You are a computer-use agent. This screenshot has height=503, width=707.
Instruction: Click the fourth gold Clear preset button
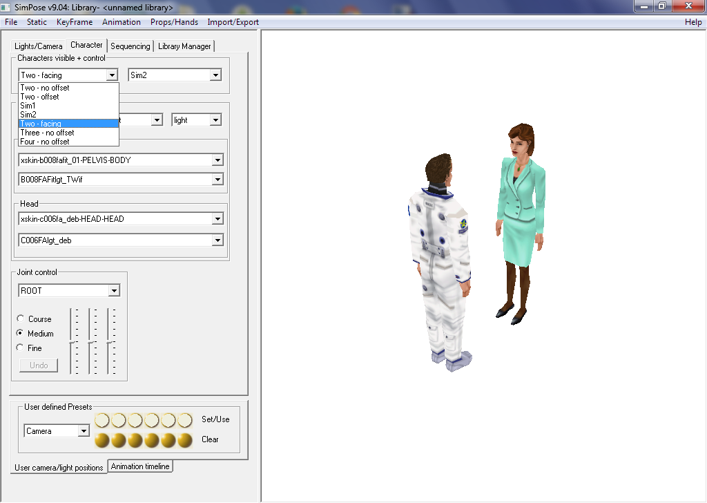coord(152,440)
